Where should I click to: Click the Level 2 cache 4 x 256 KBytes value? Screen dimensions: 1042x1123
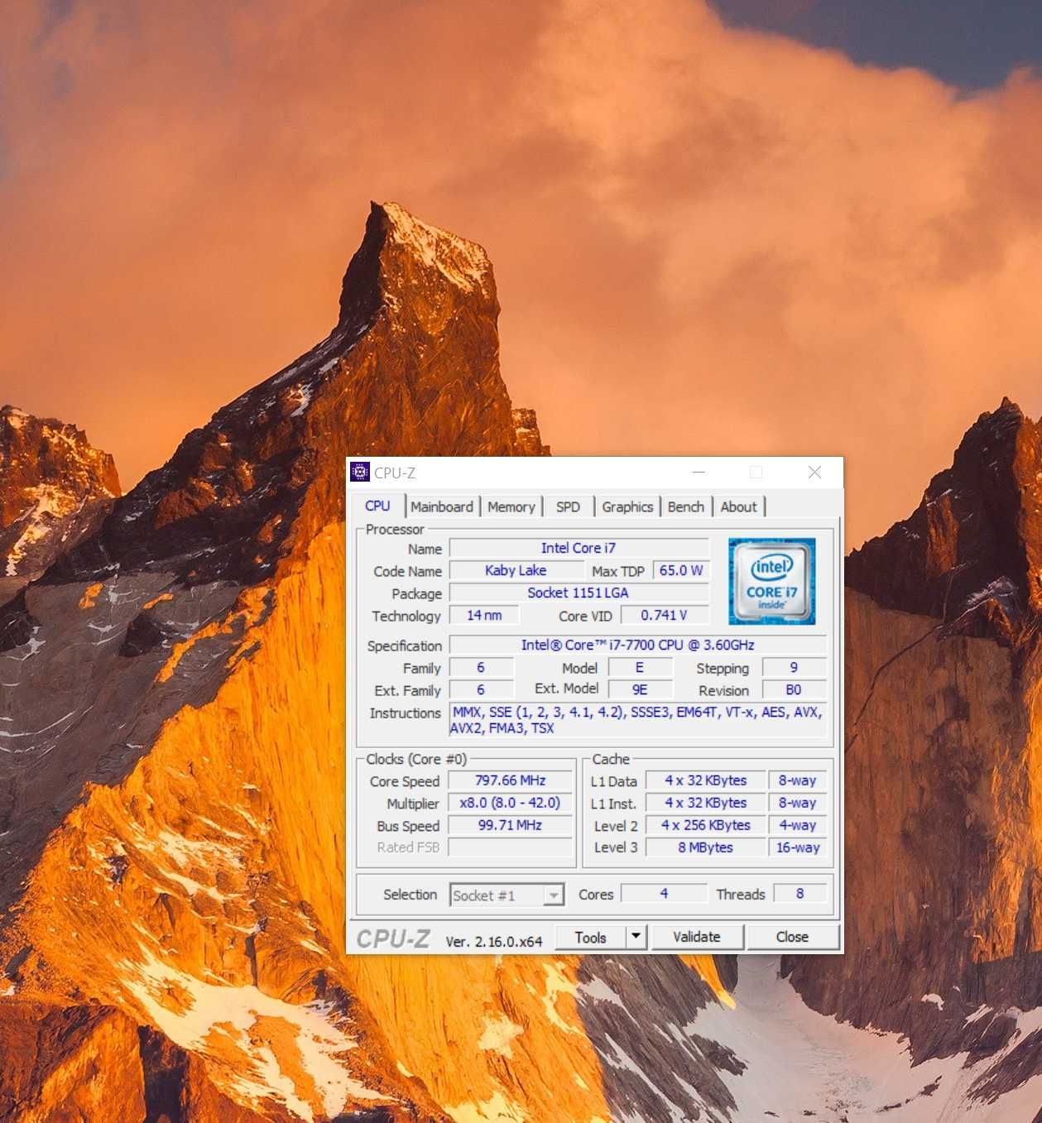(706, 825)
